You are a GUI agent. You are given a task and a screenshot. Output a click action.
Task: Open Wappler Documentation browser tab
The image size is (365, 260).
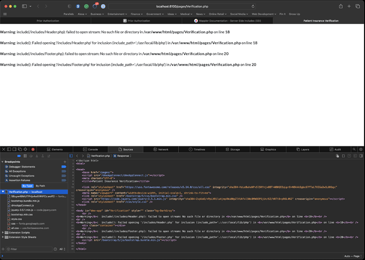point(227,21)
